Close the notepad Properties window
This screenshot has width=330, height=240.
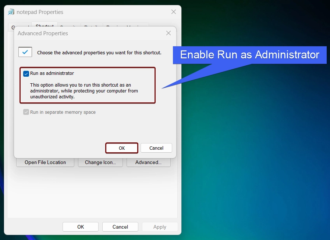tap(174, 12)
